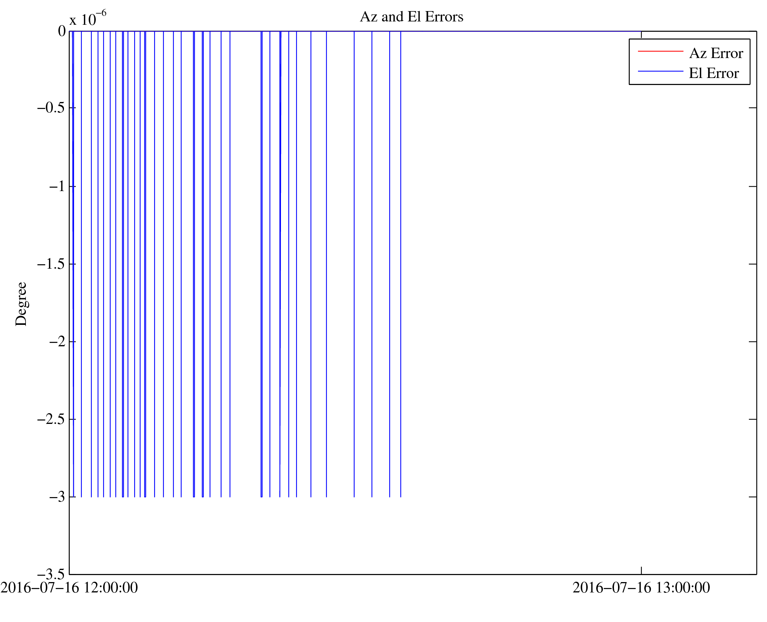The image size is (767, 622).
Task: Click the y-axis tick label '-1.5'
Action: click(51, 264)
